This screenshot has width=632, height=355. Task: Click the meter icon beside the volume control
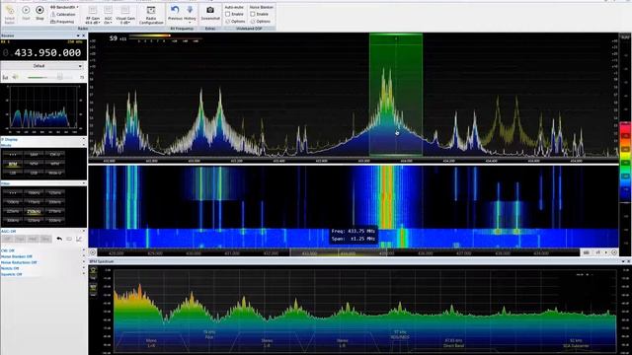click(x=5, y=77)
